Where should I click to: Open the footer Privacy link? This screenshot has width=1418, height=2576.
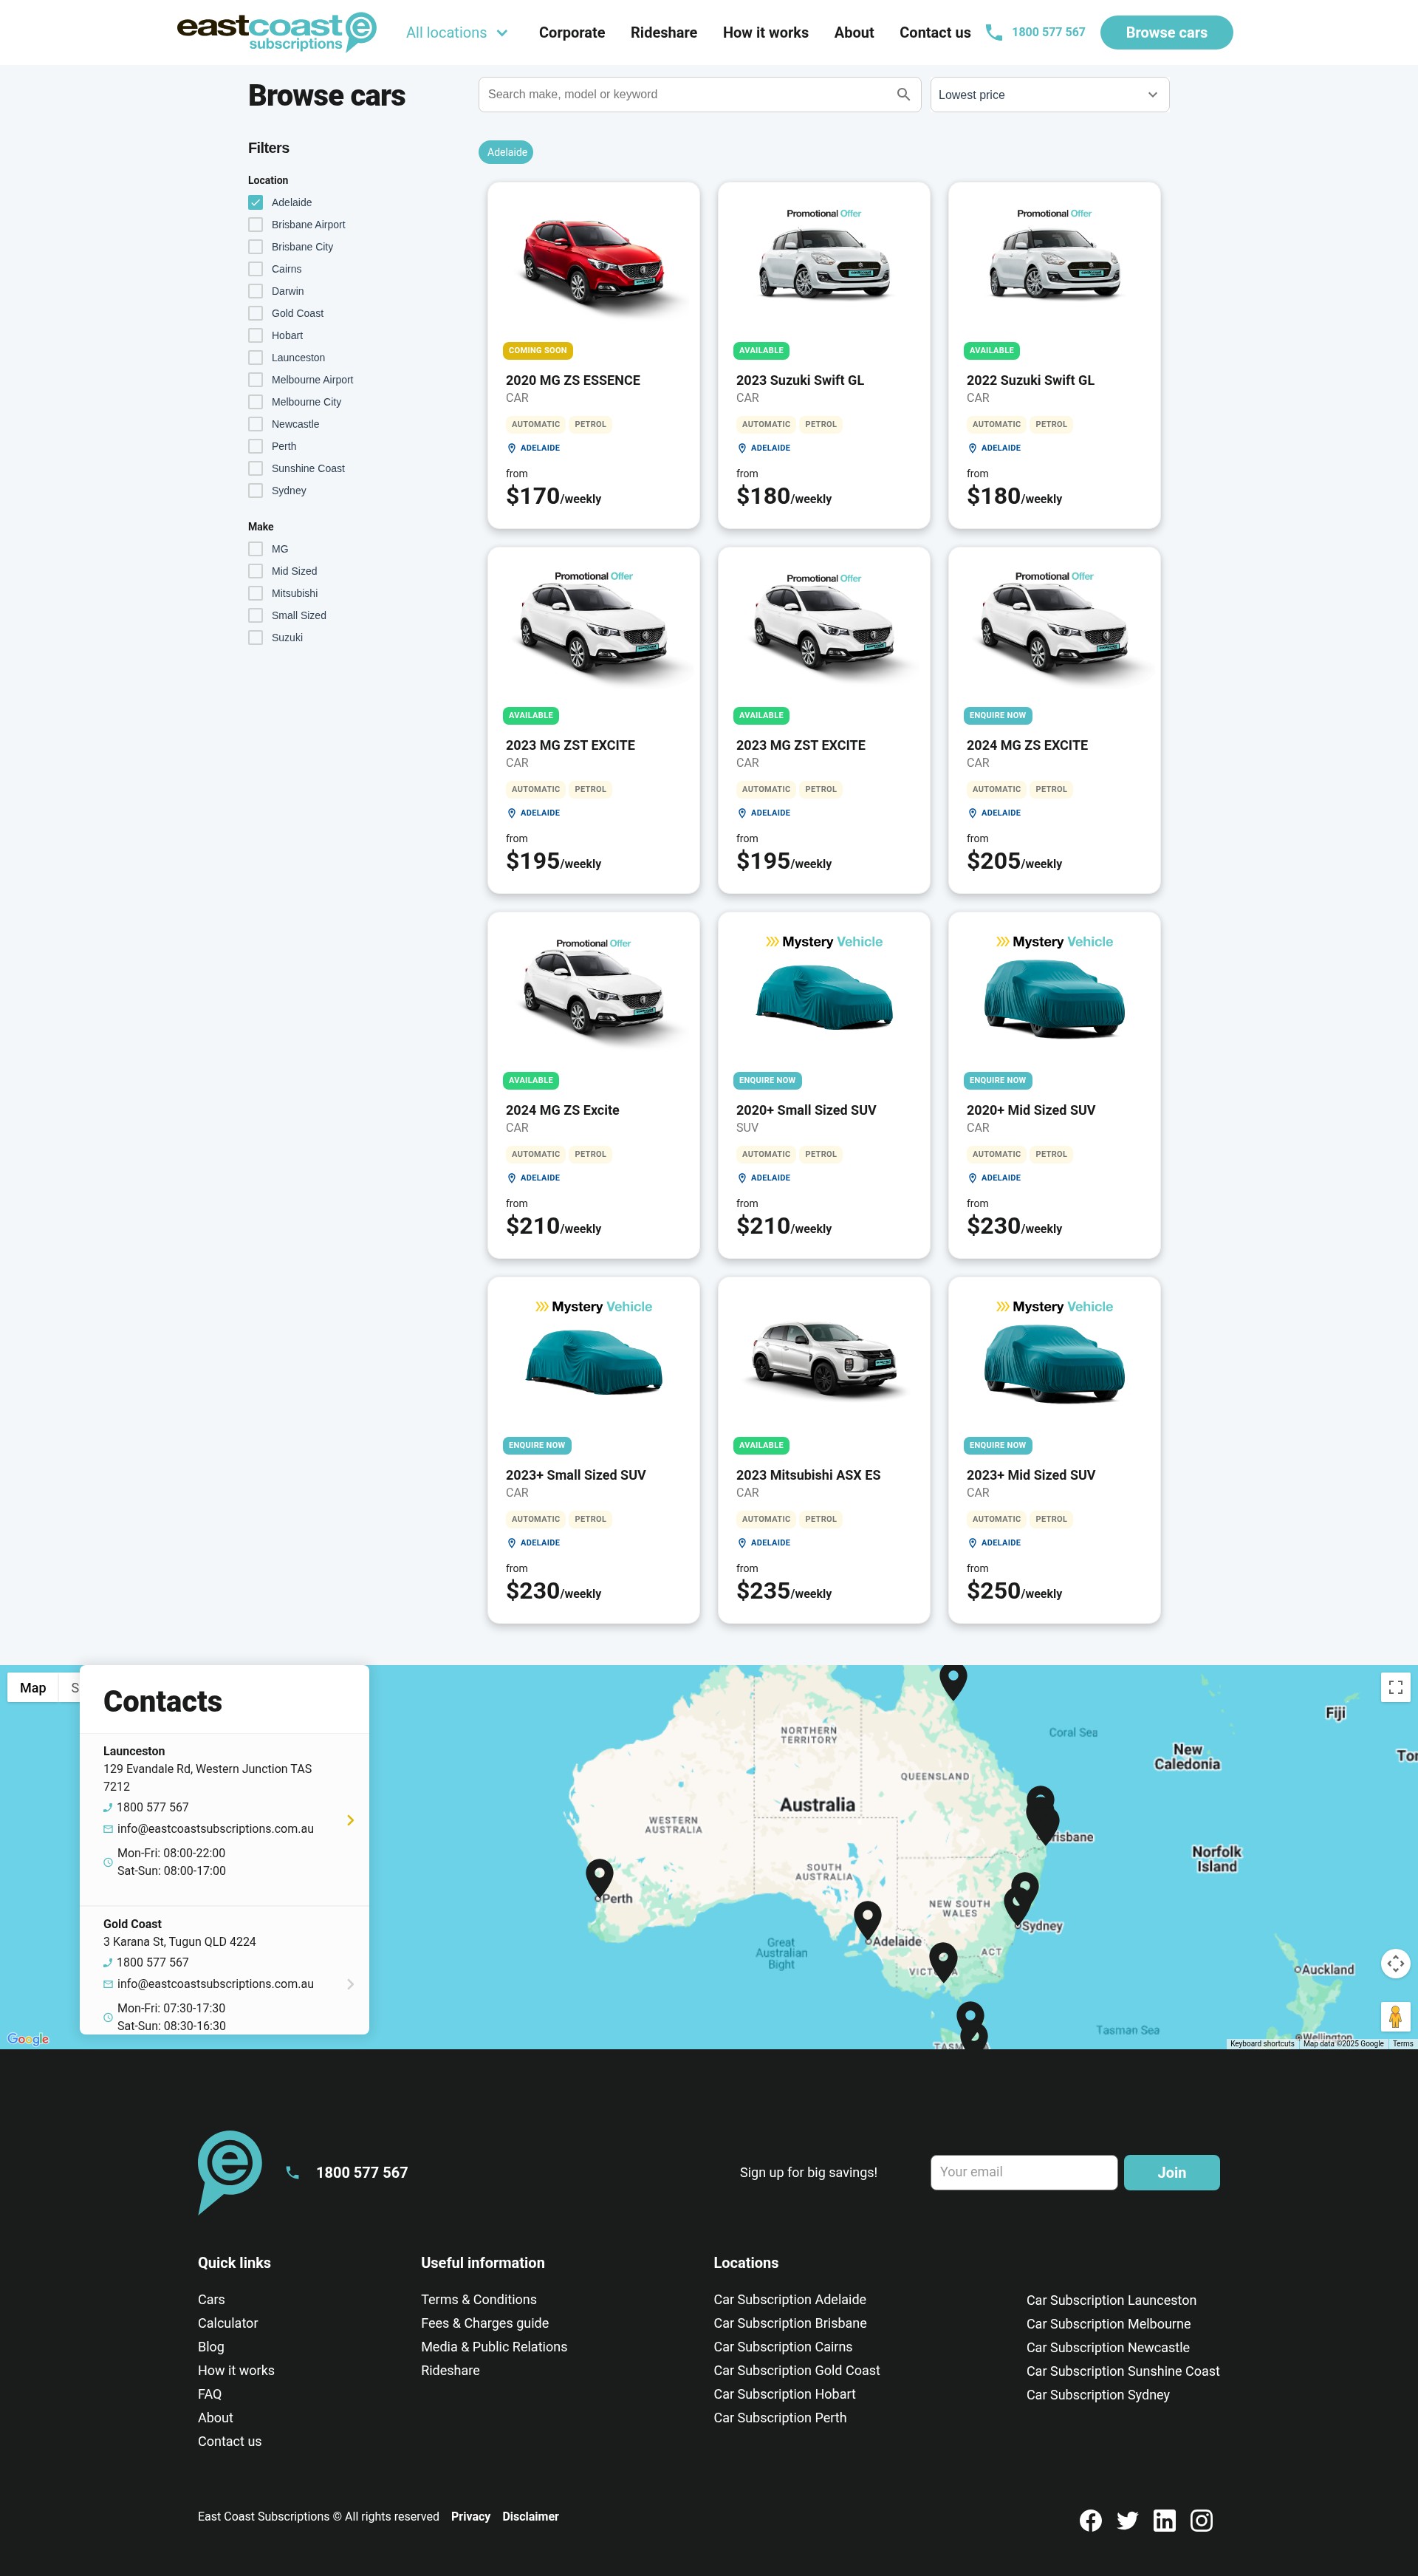click(x=470, y=2517)
